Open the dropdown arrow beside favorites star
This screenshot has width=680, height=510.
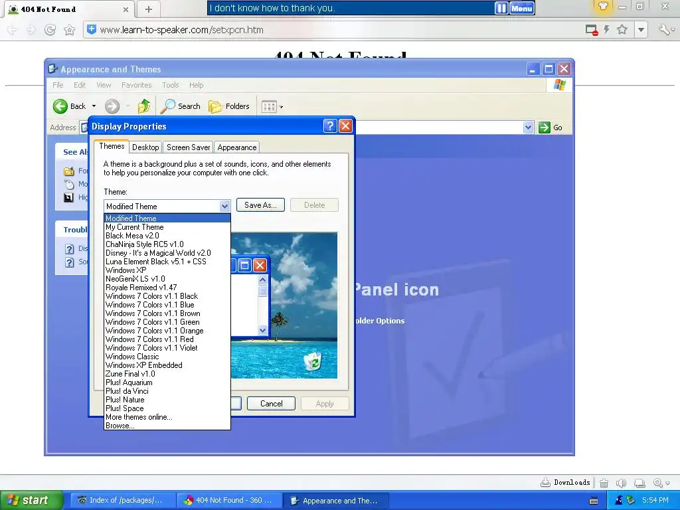point(641,29)
